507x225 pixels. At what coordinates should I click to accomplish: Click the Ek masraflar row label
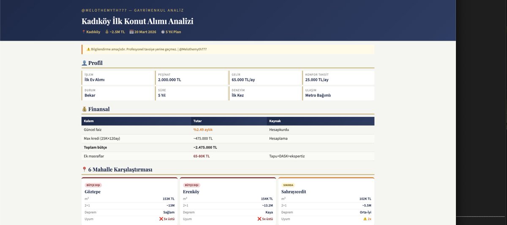pos(94,156)
